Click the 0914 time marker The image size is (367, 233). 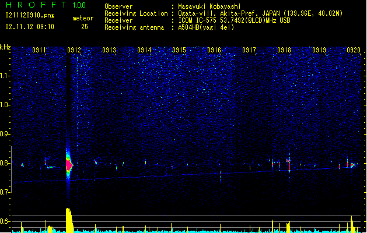click(x=144, y=50)
